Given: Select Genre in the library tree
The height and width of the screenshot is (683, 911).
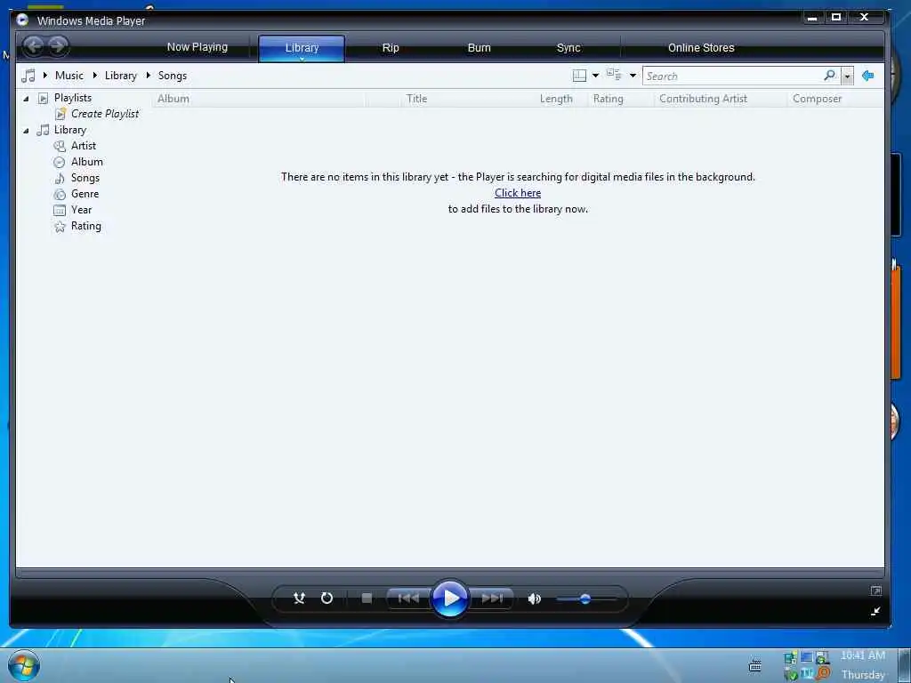Looking at the screenshot, I should point(85,194).
